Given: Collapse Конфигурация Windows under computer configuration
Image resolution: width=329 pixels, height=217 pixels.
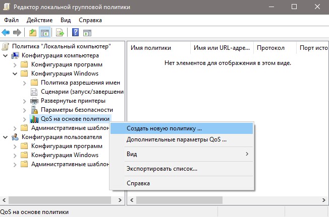Looking at the screenshot, I should [x=15, y=74].
